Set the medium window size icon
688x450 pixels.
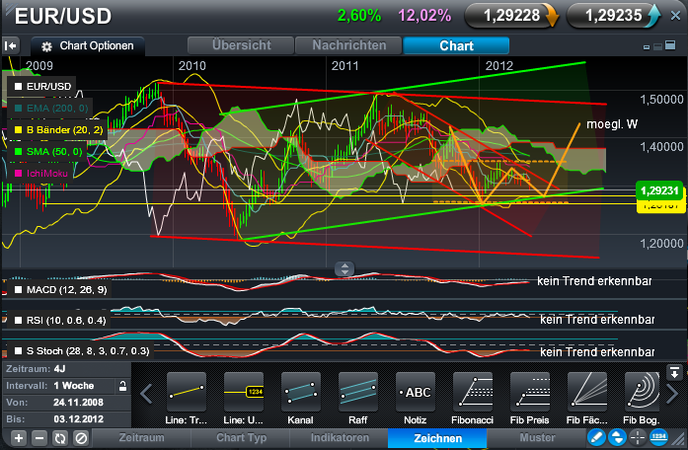(x=657, y=46)
